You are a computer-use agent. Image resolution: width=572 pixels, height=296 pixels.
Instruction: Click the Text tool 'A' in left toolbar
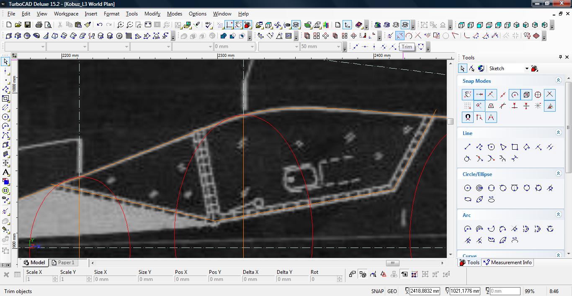(5, 172)
